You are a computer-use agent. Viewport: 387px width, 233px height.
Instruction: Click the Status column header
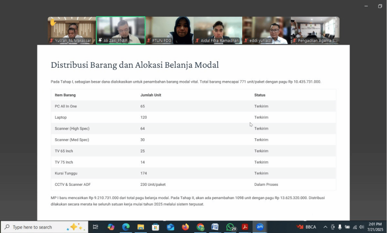260,95
